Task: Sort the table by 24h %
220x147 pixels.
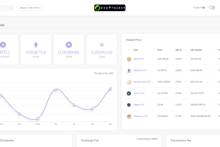Action: [178, 50]
